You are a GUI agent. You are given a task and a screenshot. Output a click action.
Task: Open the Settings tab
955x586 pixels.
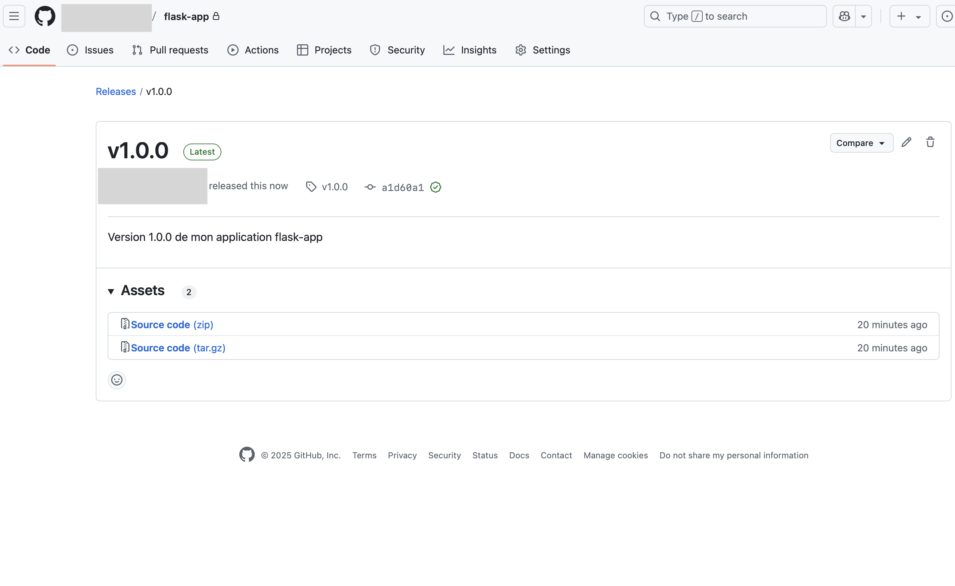[543, 50]
